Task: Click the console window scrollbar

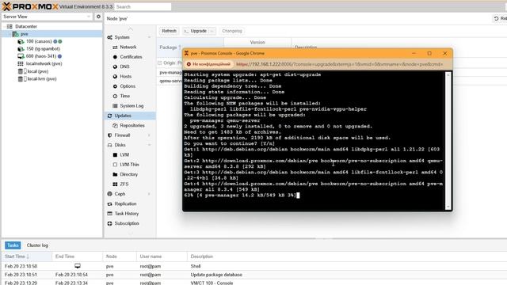Action: pyautogui.click(x=448, y=141)
